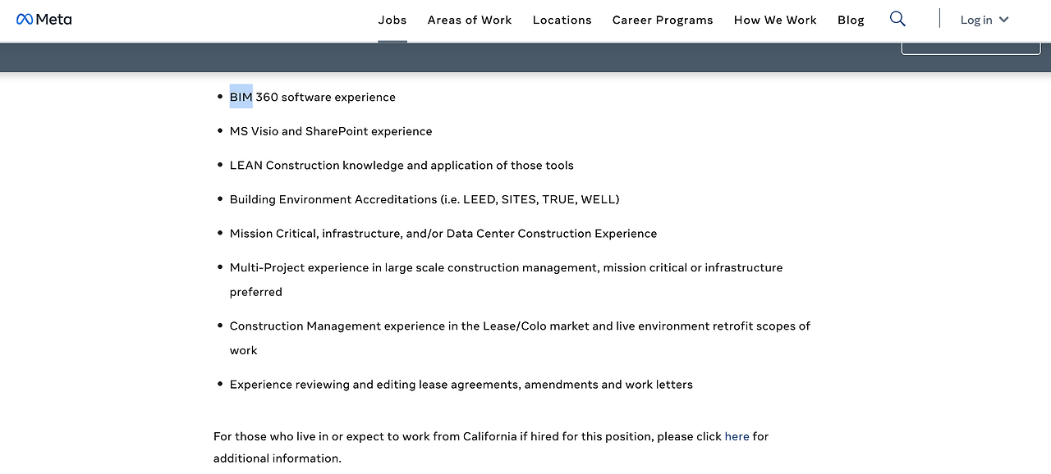Viewport: 1051px width, 474px height.
Task: Click the "here" link for California information
Action: click(737, 436)
